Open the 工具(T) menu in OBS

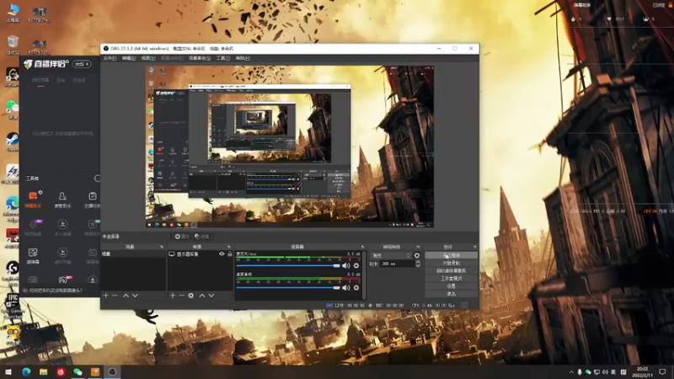click(222, 58)
